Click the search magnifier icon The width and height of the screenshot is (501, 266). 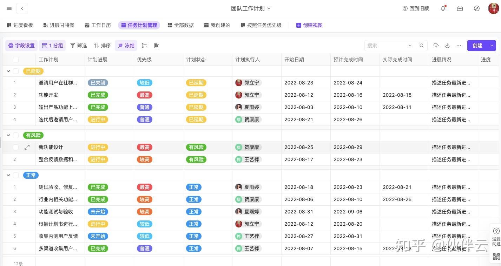422,46
